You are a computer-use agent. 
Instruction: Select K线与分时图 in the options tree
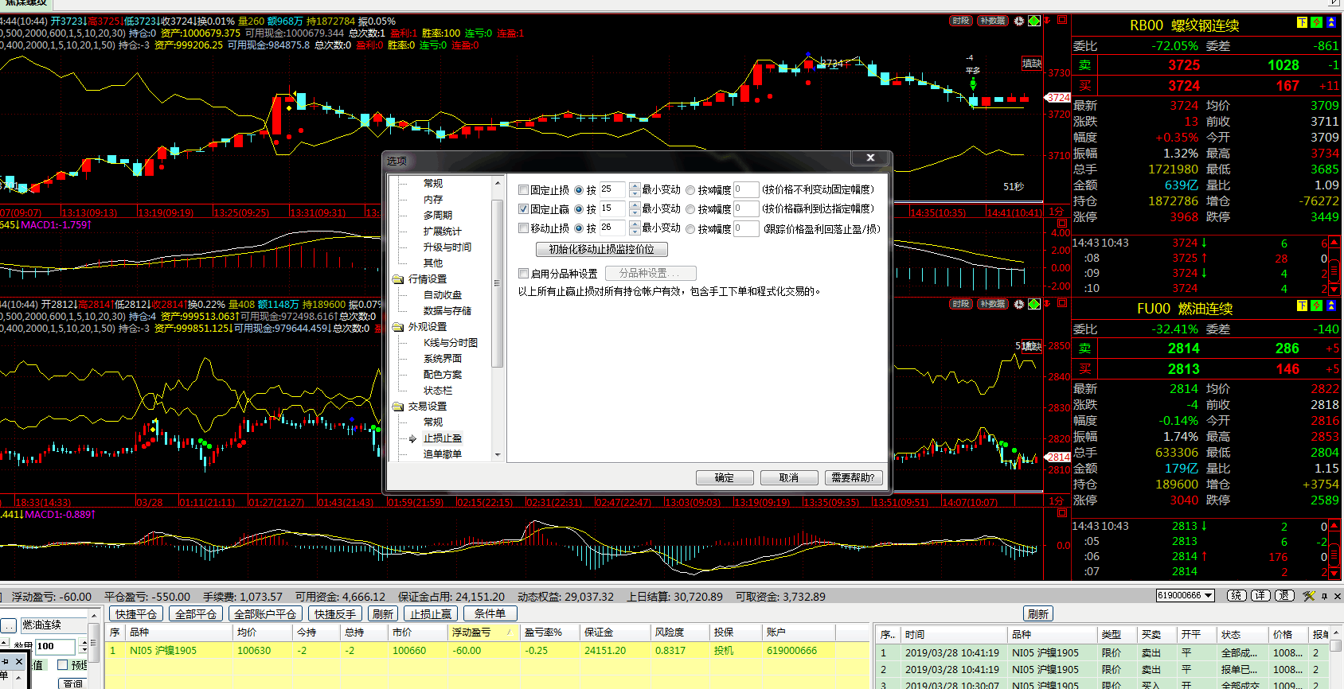450,343
